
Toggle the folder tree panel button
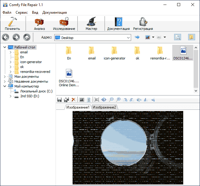click(x=191, y=37)
